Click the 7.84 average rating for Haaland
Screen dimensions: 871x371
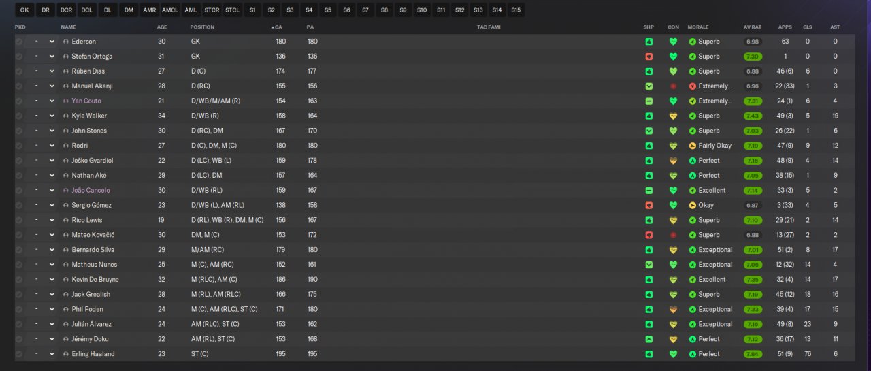[x=753, y=354]
